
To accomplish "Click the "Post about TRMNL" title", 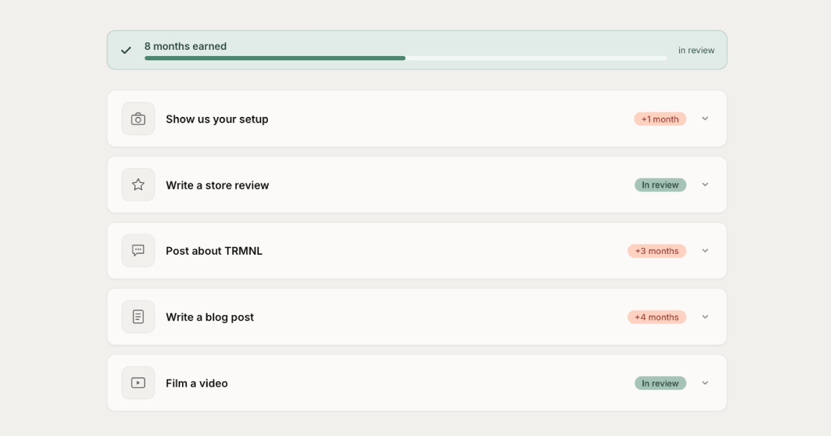I will [x=214, y=251].
